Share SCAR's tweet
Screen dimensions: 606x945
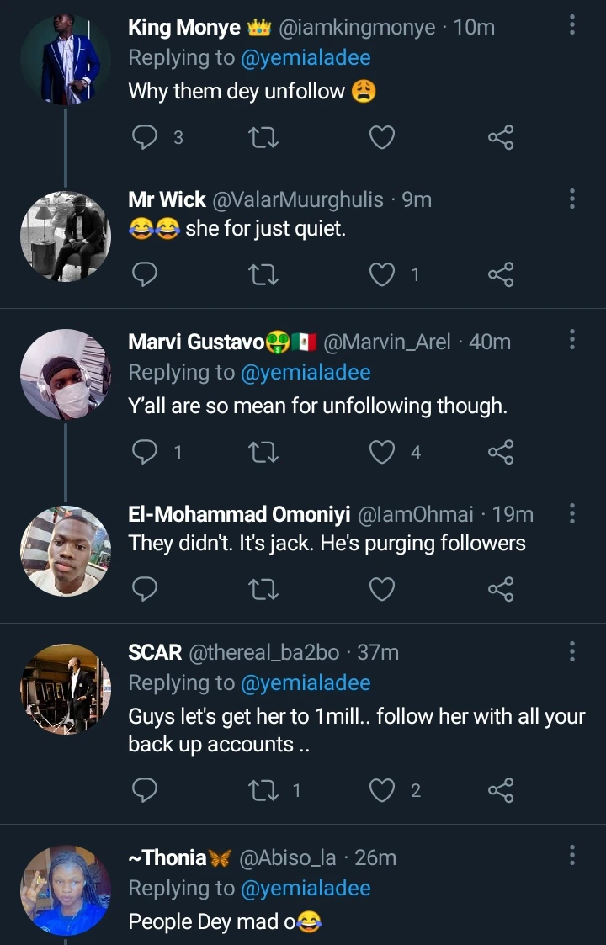tap(501, 790)
